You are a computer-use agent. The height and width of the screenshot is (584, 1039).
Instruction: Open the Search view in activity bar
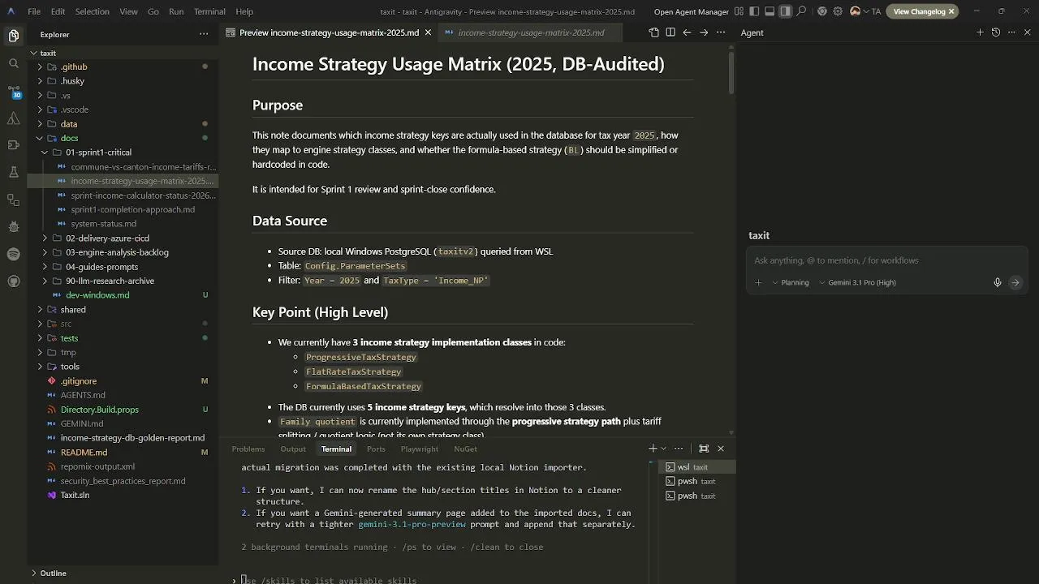coord(14,63)
